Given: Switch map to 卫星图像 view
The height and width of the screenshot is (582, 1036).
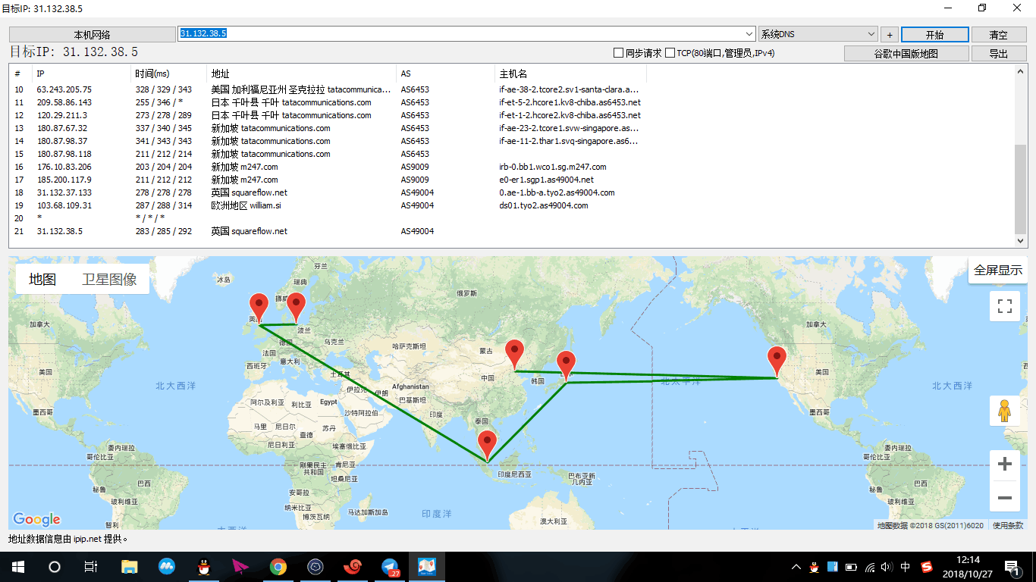Looking at the screenshot, I should [109, 279].
